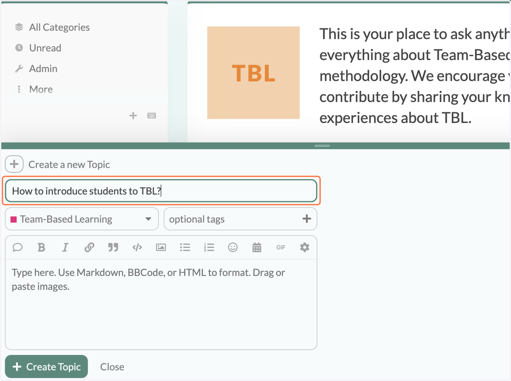This screenshot has width=511, height=381.
Task: Open the emoji picker
Action: 233,247
